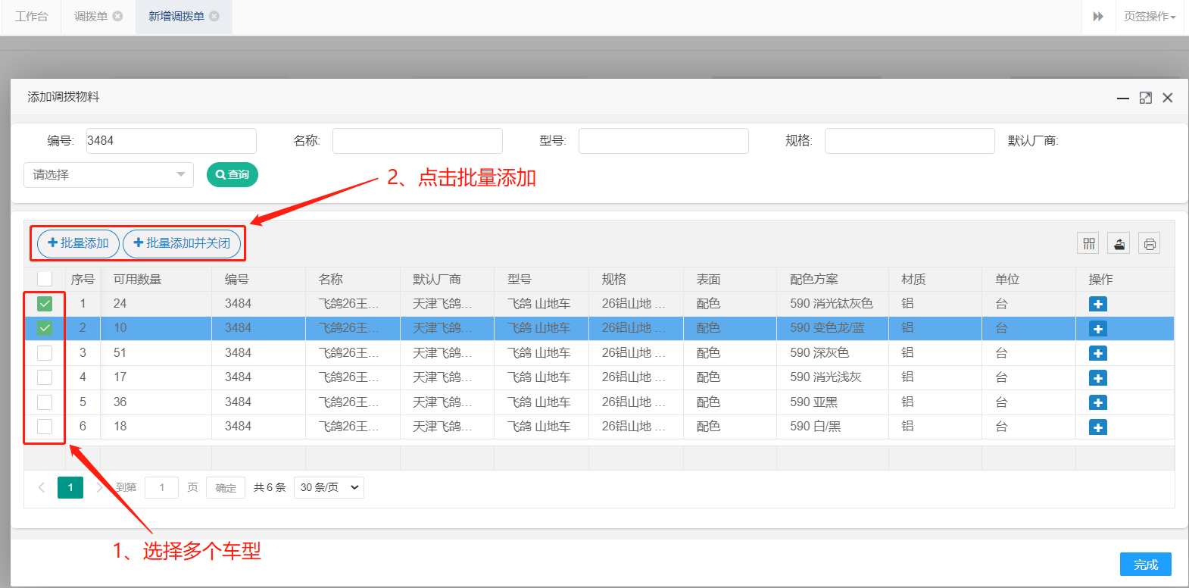Click the export table icon
1189x588 pixels.
pos(1119,243)
